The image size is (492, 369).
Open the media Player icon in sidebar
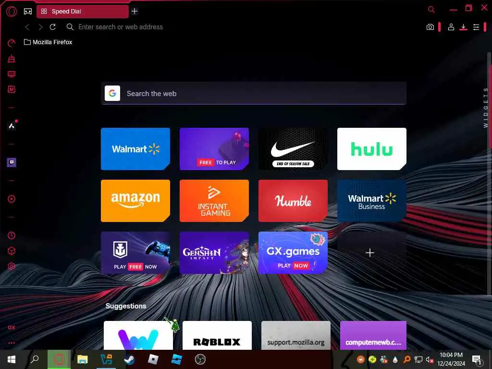tap(12, 199)
